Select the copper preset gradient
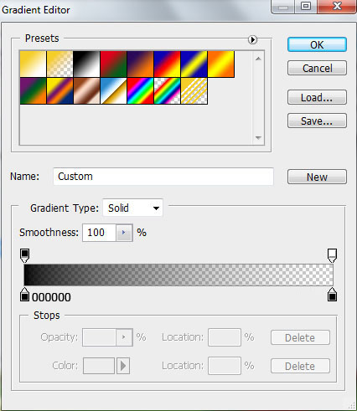The image size is (357, 411). [86, 91]
